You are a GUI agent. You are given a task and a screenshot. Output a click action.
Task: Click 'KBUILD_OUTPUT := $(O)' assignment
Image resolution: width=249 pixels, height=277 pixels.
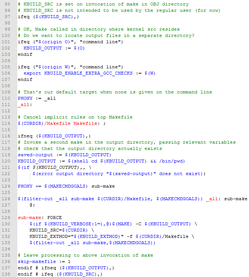pos(54,48)
